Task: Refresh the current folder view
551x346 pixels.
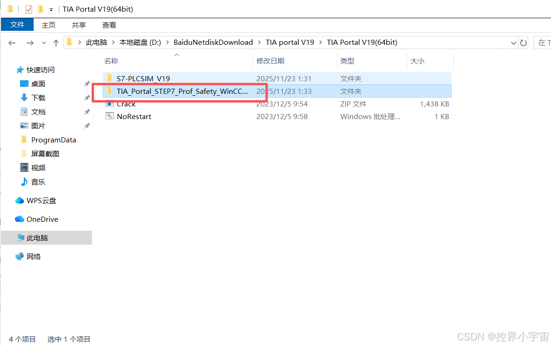Action: [x=523, y=43]
